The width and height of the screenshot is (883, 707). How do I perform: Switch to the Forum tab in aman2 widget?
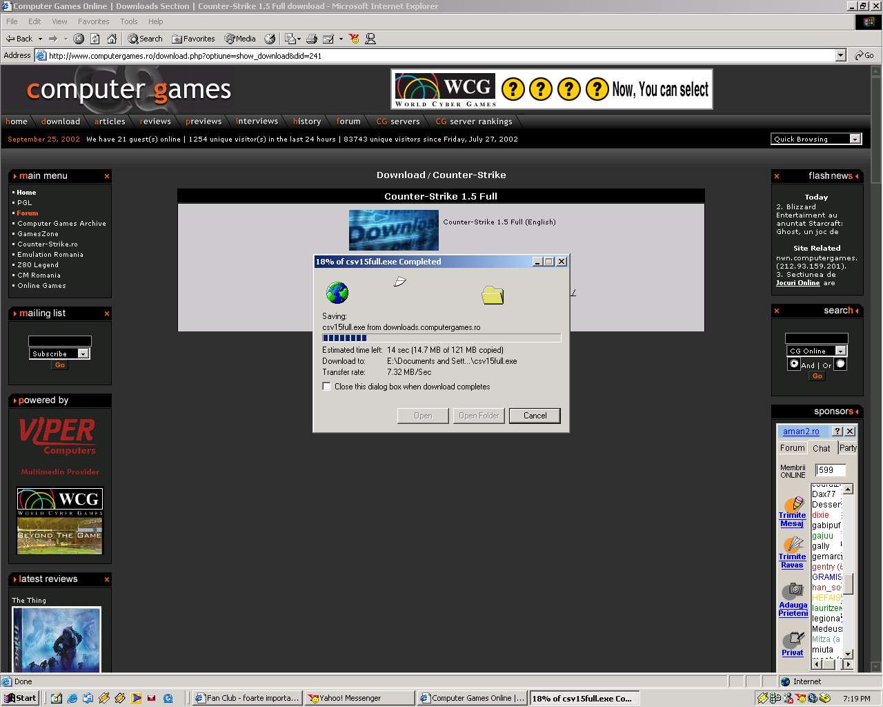792,448
